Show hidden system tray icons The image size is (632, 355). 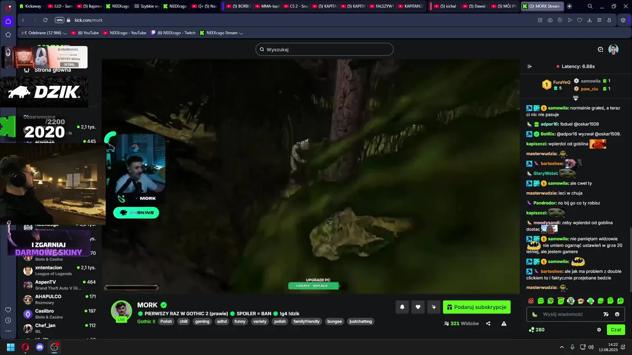[561, 347]
